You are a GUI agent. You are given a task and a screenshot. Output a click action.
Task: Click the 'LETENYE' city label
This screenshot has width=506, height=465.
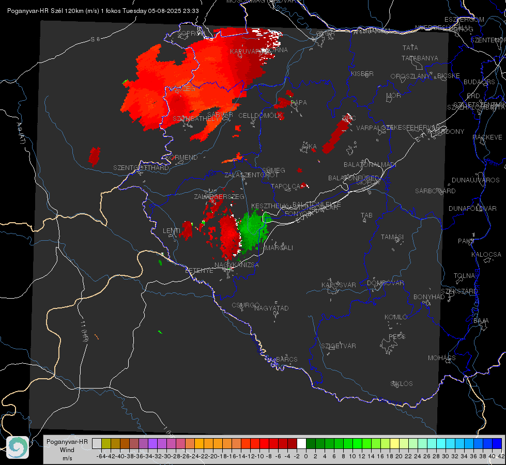tap(199, 271)
